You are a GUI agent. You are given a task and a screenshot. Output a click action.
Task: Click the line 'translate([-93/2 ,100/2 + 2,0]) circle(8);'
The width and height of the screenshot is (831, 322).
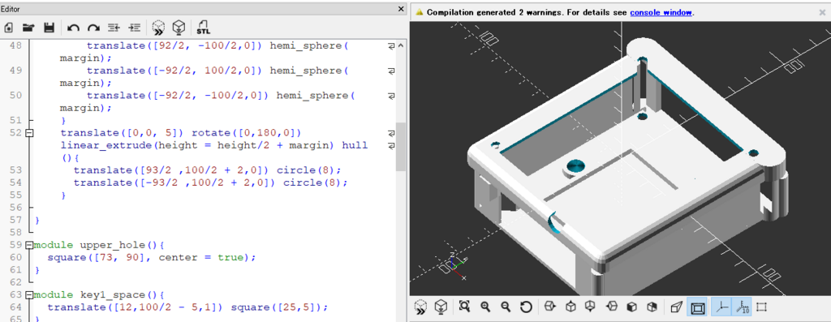click(210, 182)
